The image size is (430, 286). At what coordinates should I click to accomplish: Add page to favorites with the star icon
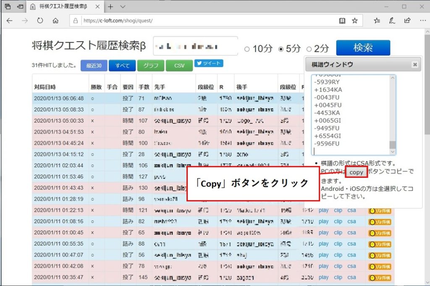click(355, 21)
